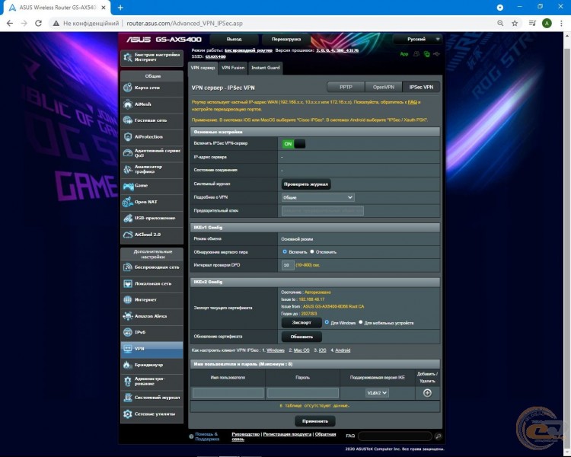This screenshot has height=457, width=571.
Task: Open Network Map (Карта сети) icon
Action: [127, 88]
